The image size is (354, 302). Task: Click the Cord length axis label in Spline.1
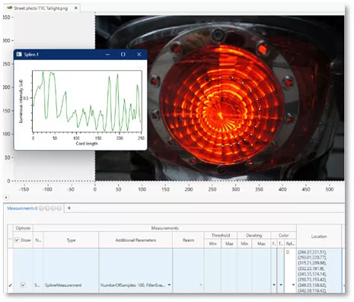[x=87, y=144]
